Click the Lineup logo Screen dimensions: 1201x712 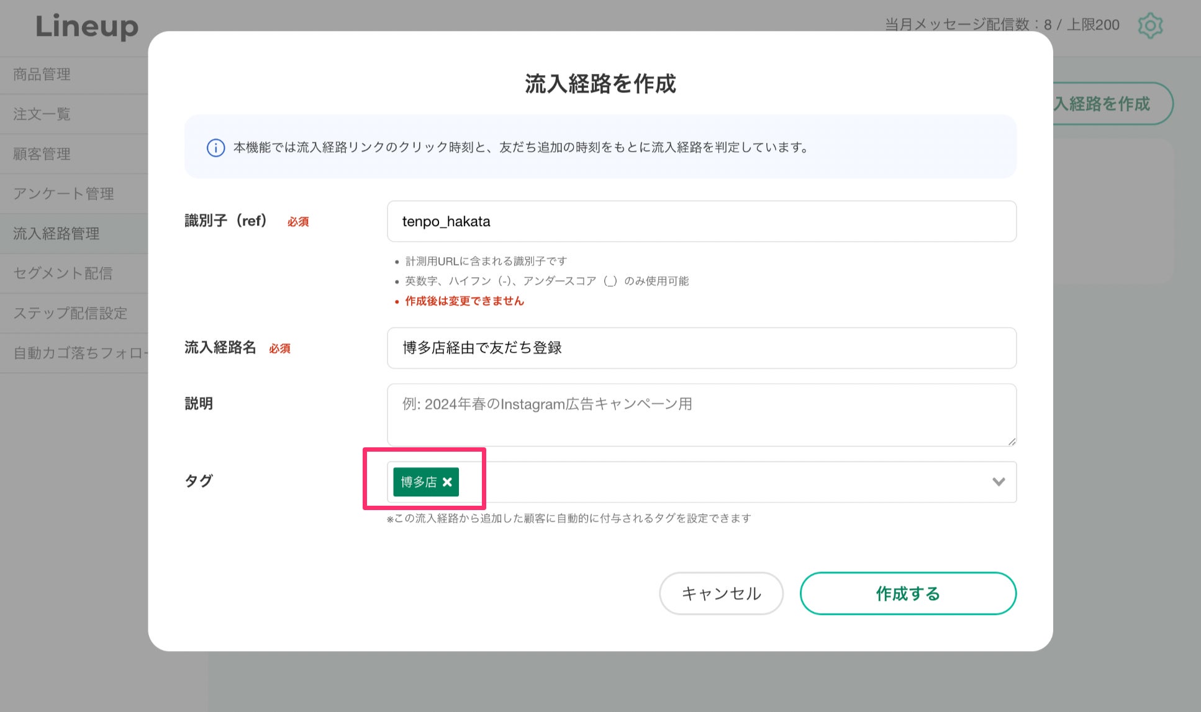coord(87,27)
